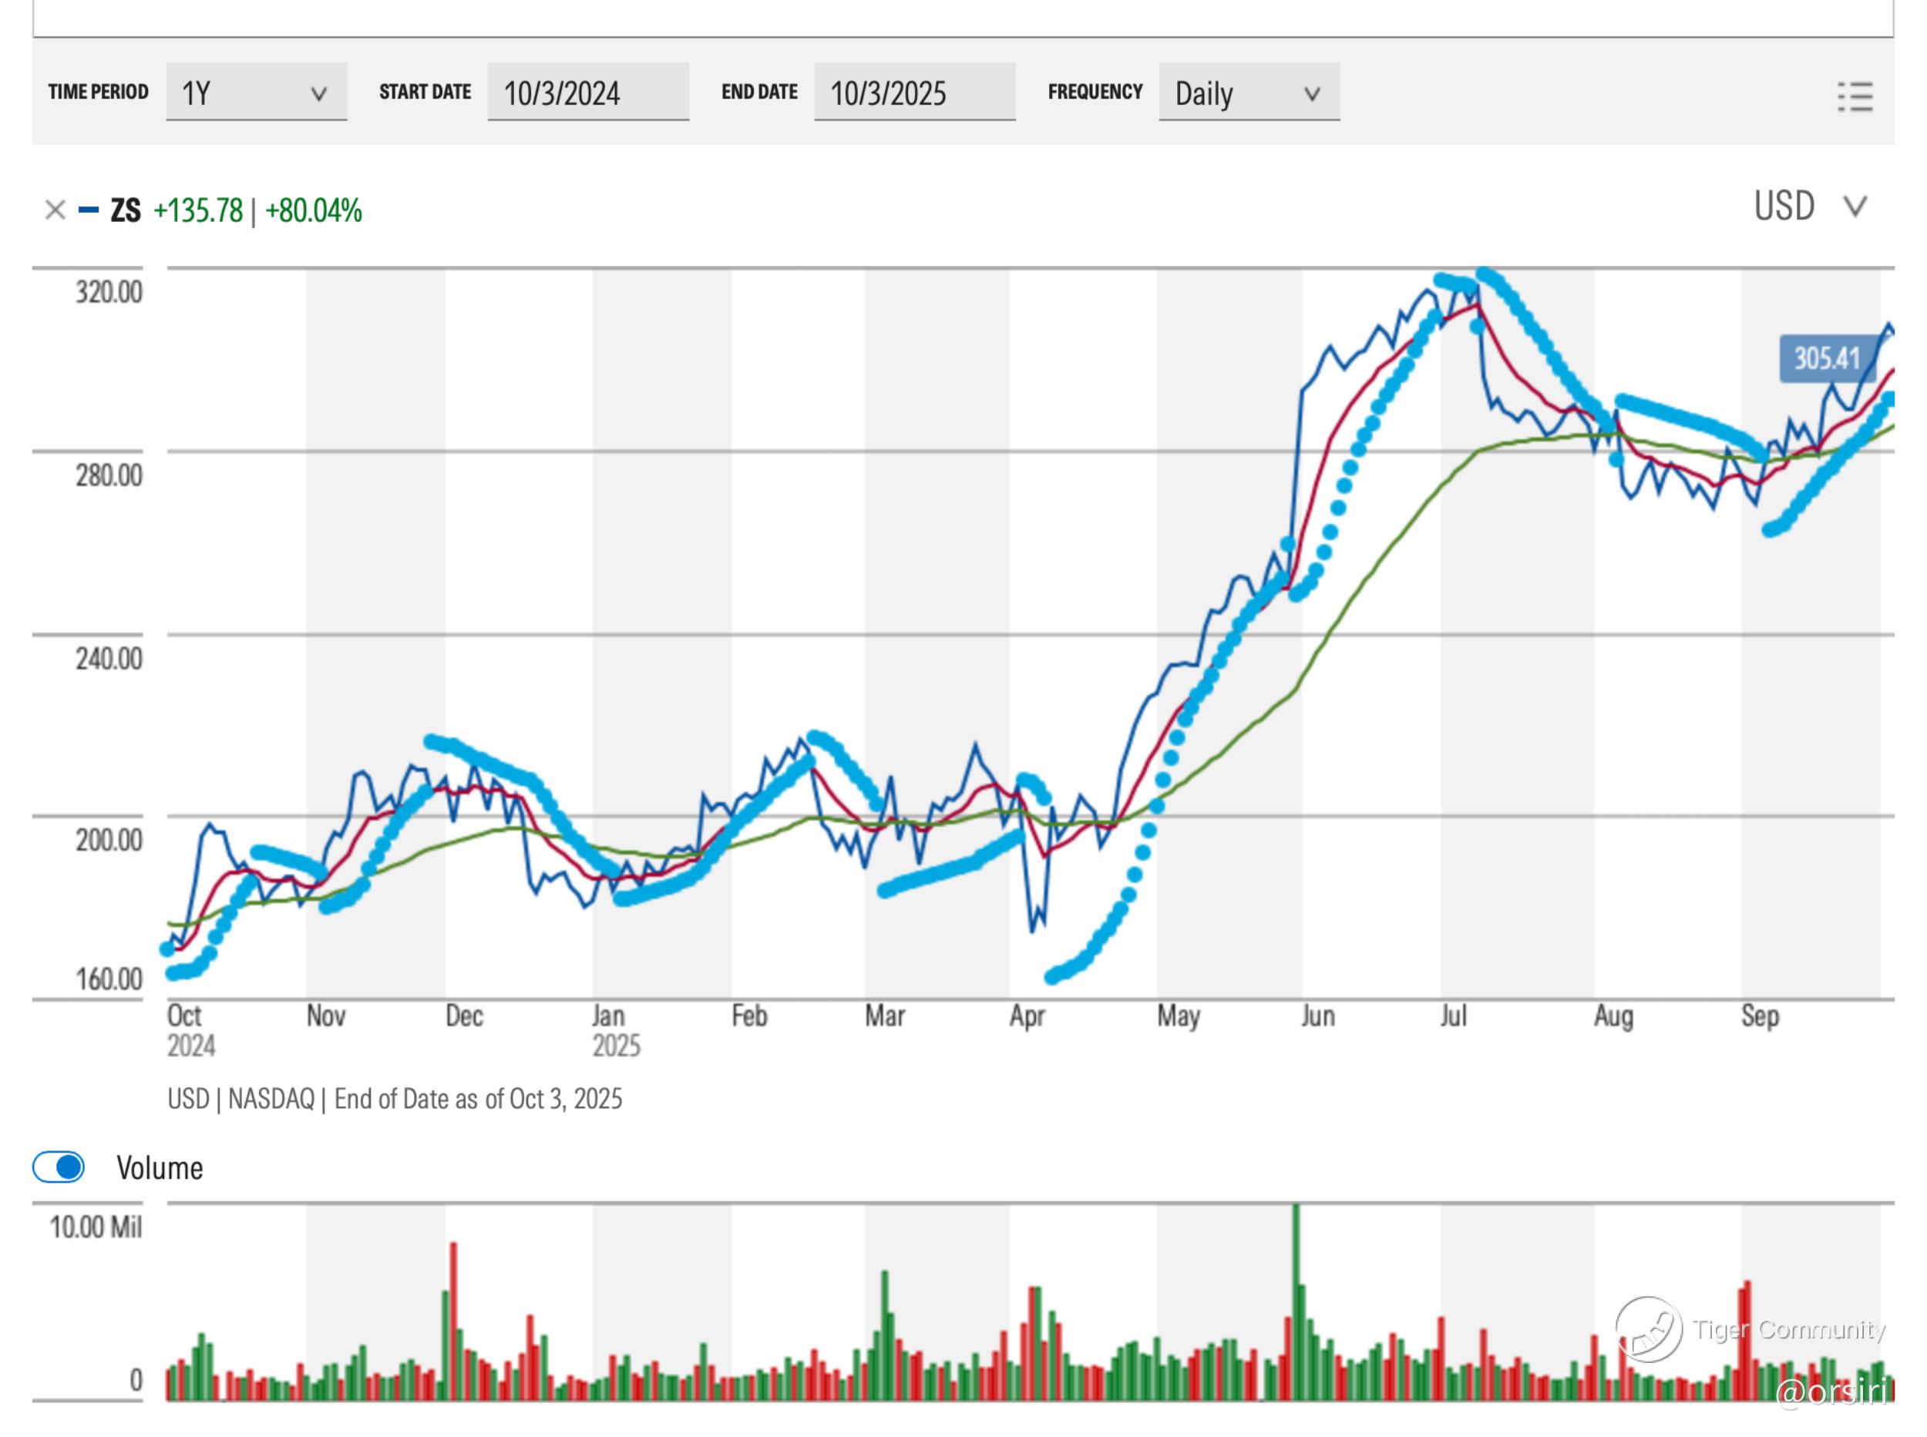Remove the ZS ticker with X
This screenshot has width=1927, height=1437.
coord(55,210)
